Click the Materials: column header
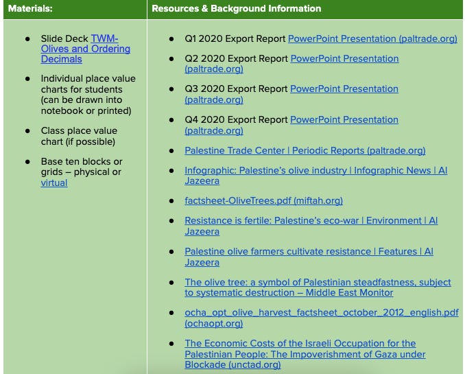 pyautogui.click(x=30, y=9)
